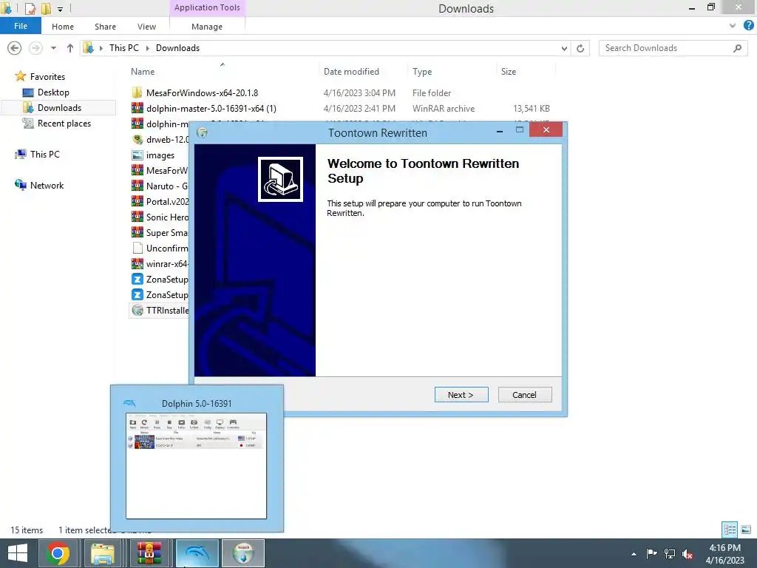The width and height of the screenshot is (757, 568).
Task: Open Google Chrome from the taskbar
Action: coord(58,553)
